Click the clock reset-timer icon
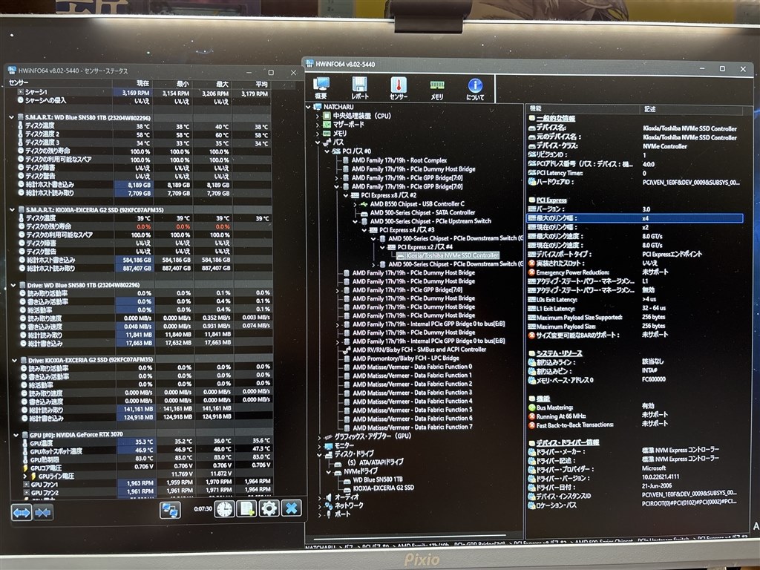 click(224, 508)
